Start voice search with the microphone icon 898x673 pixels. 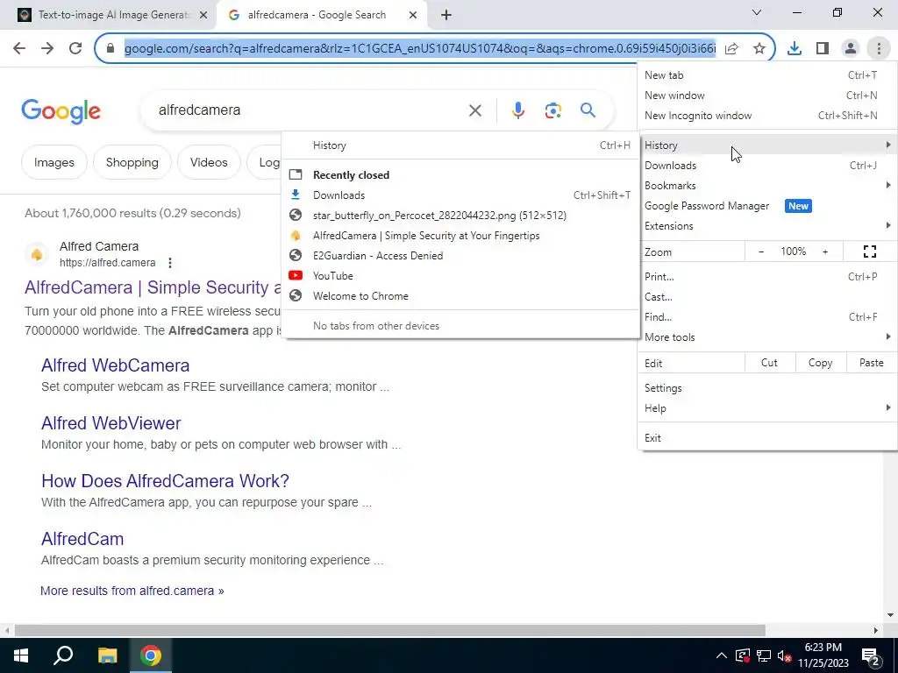[518, 110]
